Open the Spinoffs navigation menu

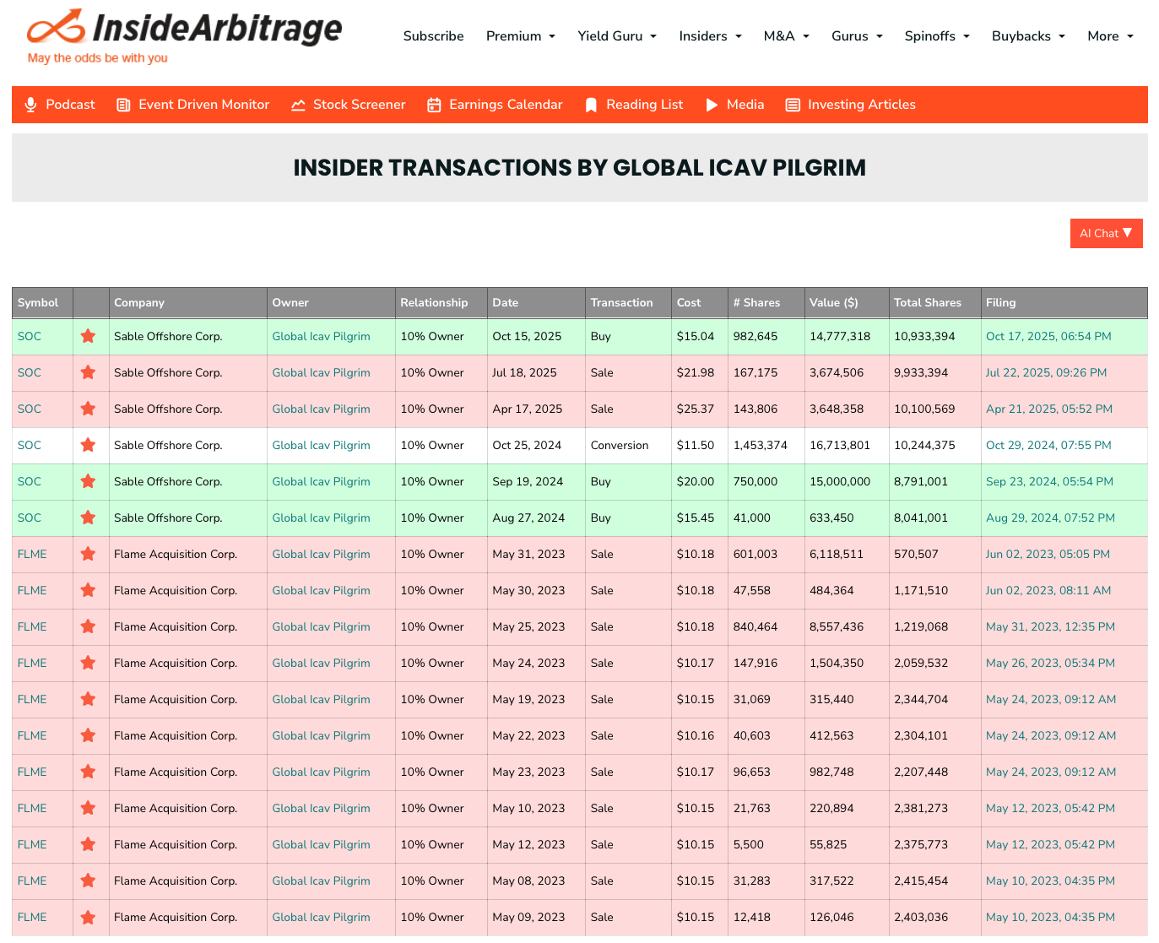coord(936,36)
